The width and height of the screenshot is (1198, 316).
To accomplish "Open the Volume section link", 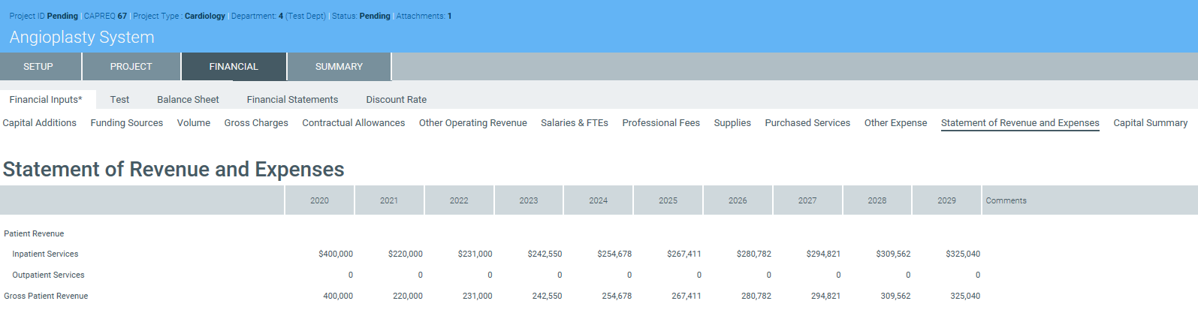I will (194, 123).
